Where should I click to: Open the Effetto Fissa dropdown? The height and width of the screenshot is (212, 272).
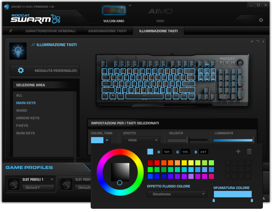click(141, 140)
